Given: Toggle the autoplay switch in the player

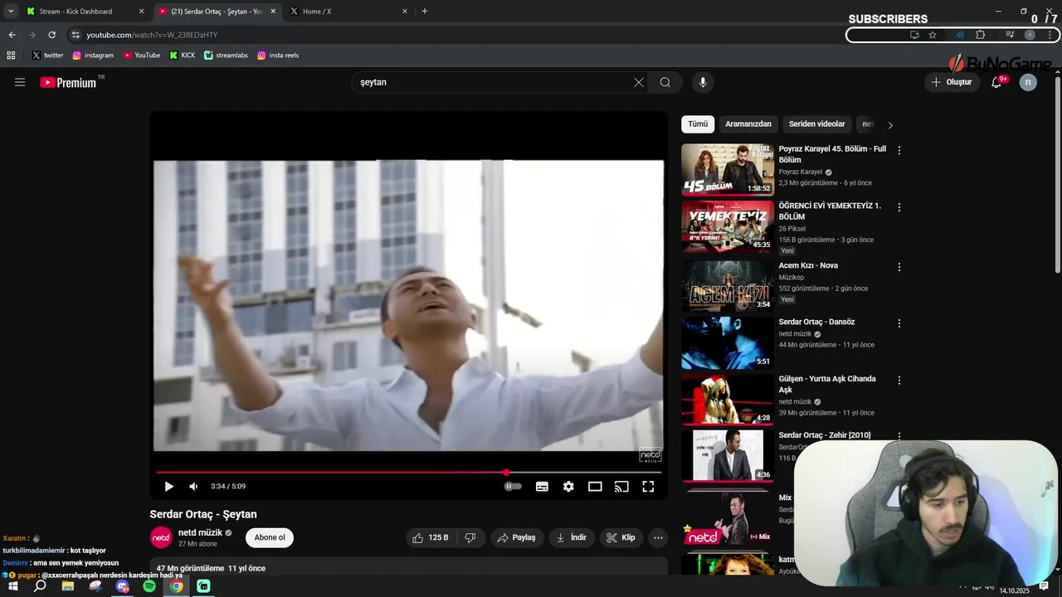Looking at the screenshot, I should (x=513, y=487).
